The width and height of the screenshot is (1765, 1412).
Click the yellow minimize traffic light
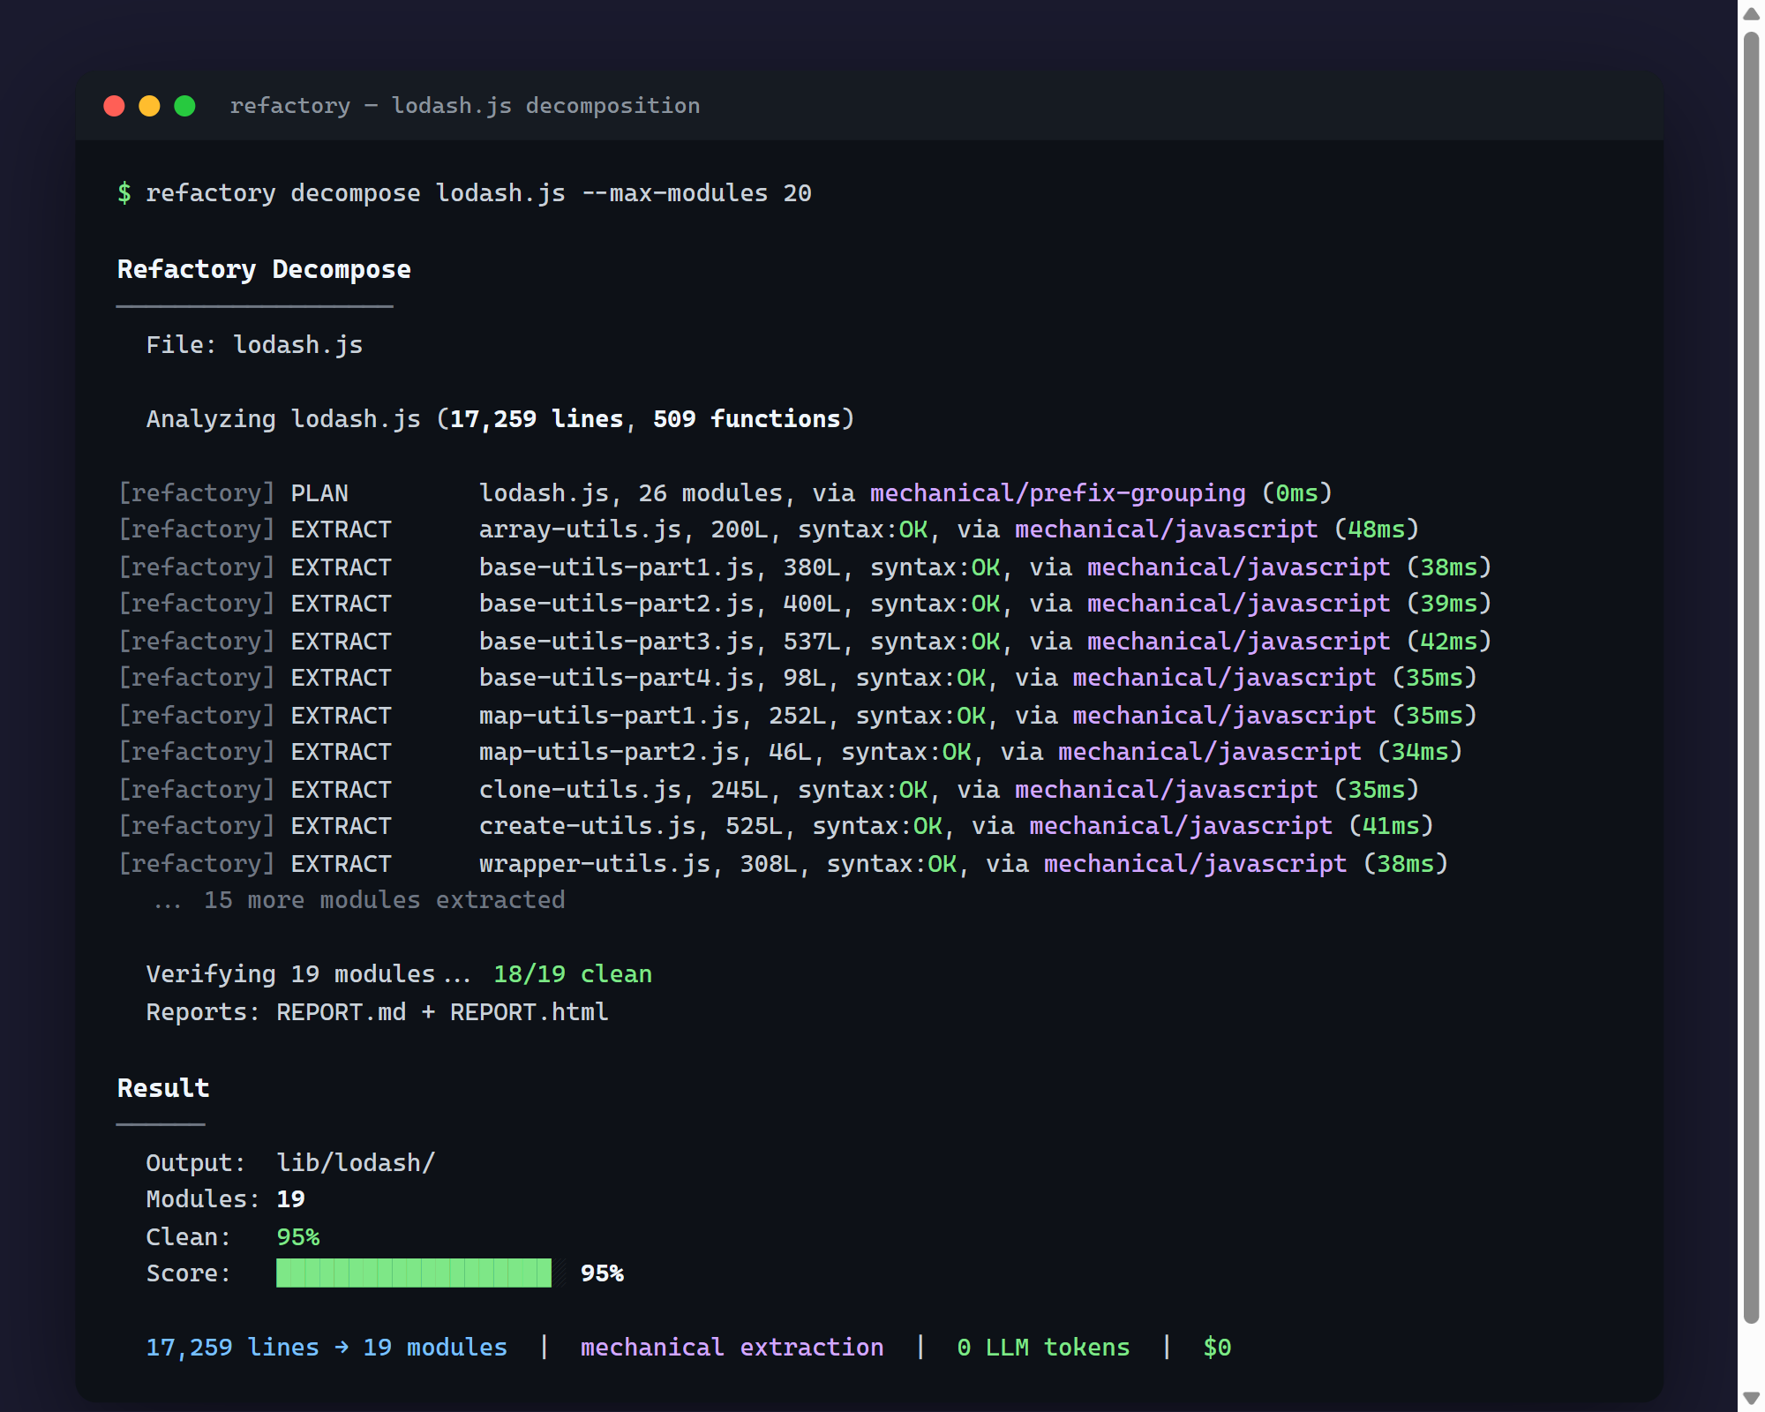point(149,106)
